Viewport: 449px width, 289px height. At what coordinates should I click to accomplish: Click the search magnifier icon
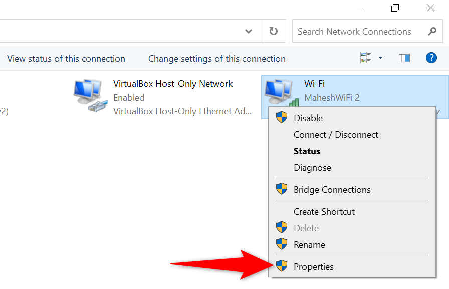click(432, 31)
